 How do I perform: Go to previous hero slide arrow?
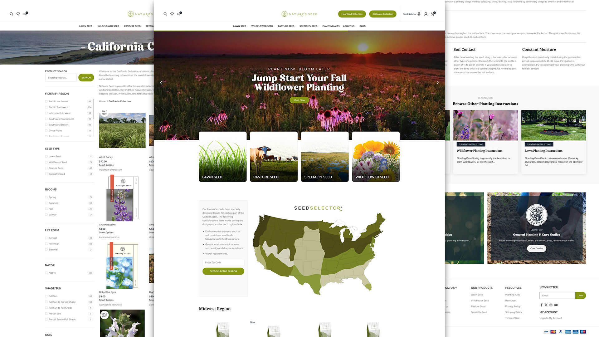[x=161, y=83]
